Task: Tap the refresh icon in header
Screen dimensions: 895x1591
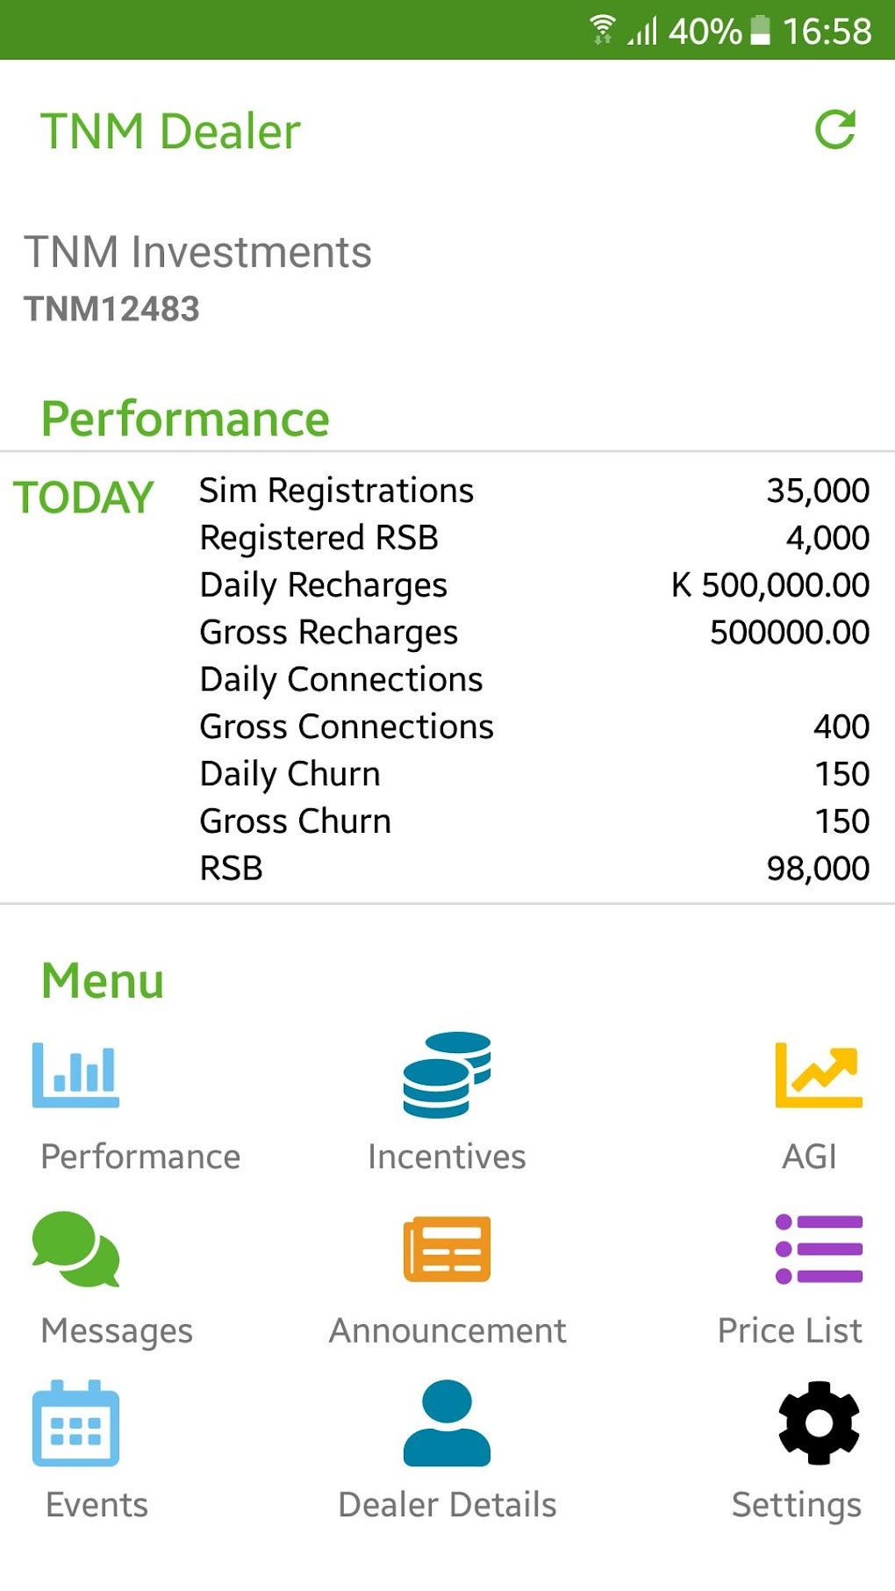Action: 834,130
